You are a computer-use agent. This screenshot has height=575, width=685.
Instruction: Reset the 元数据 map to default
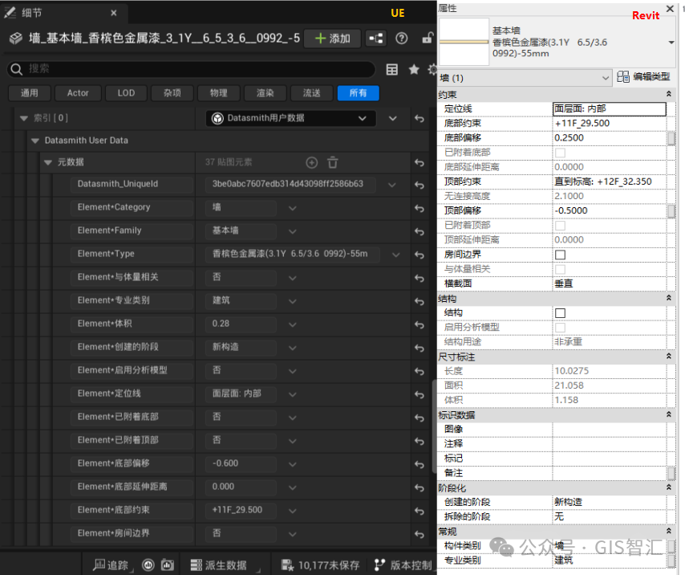pyautogui.click(x=420, y=163)
